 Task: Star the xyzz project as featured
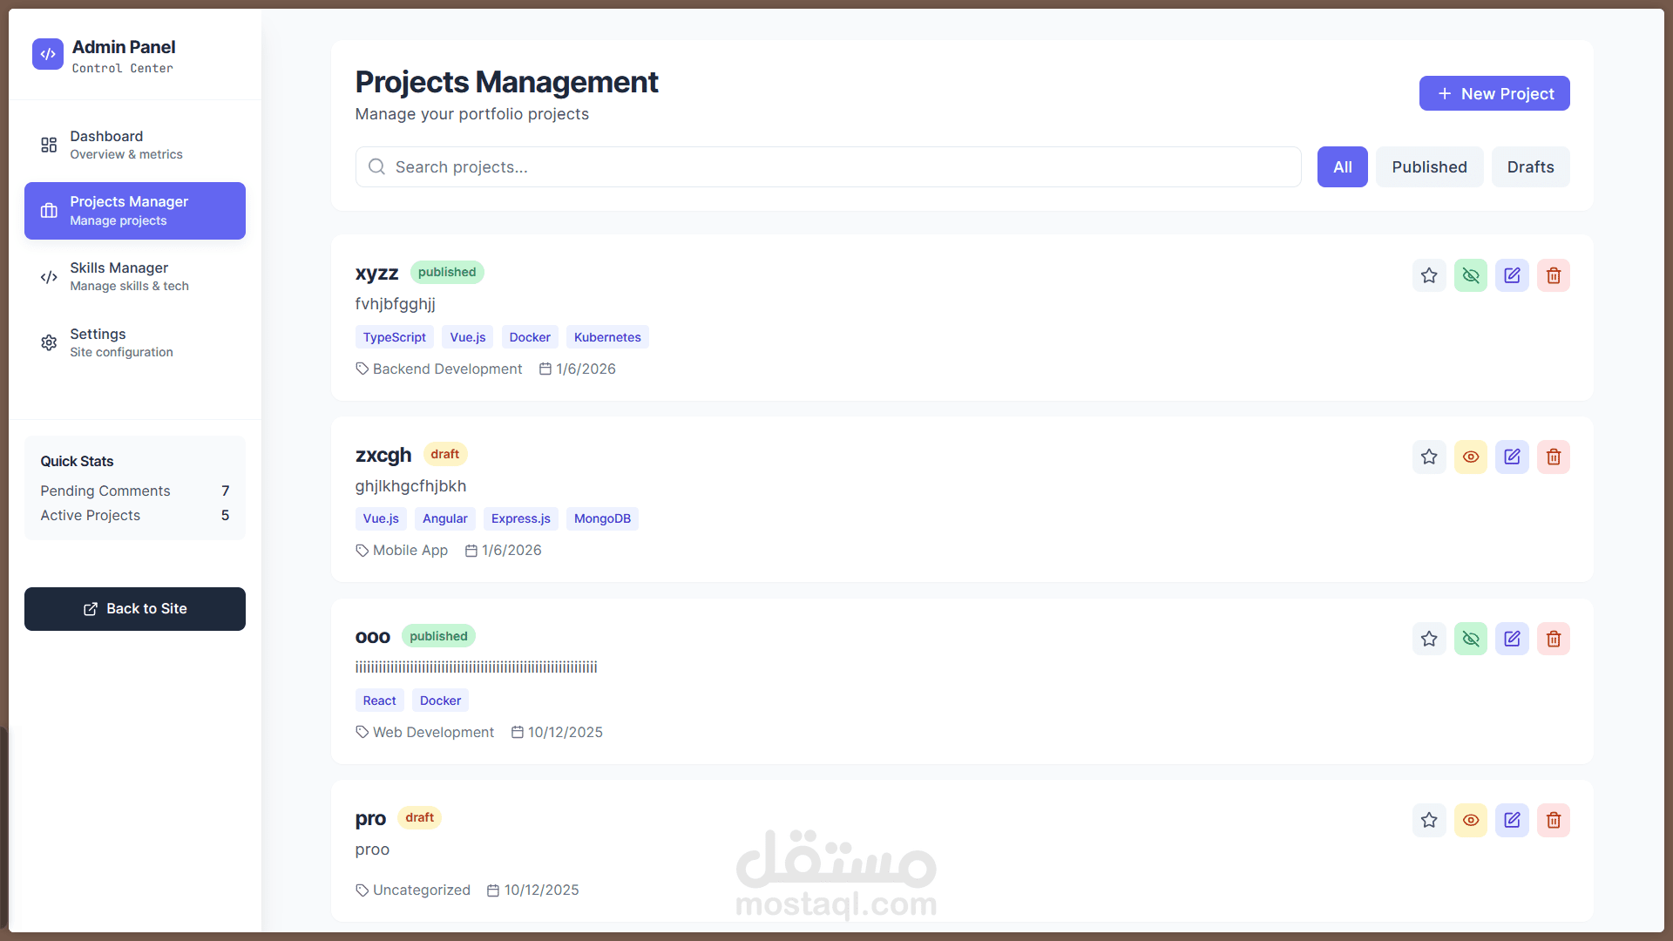[x=1429, y=275]
